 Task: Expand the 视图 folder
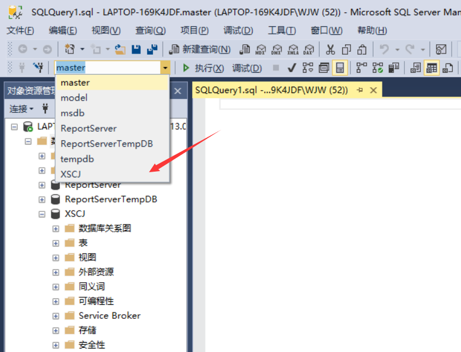(55, 258)
